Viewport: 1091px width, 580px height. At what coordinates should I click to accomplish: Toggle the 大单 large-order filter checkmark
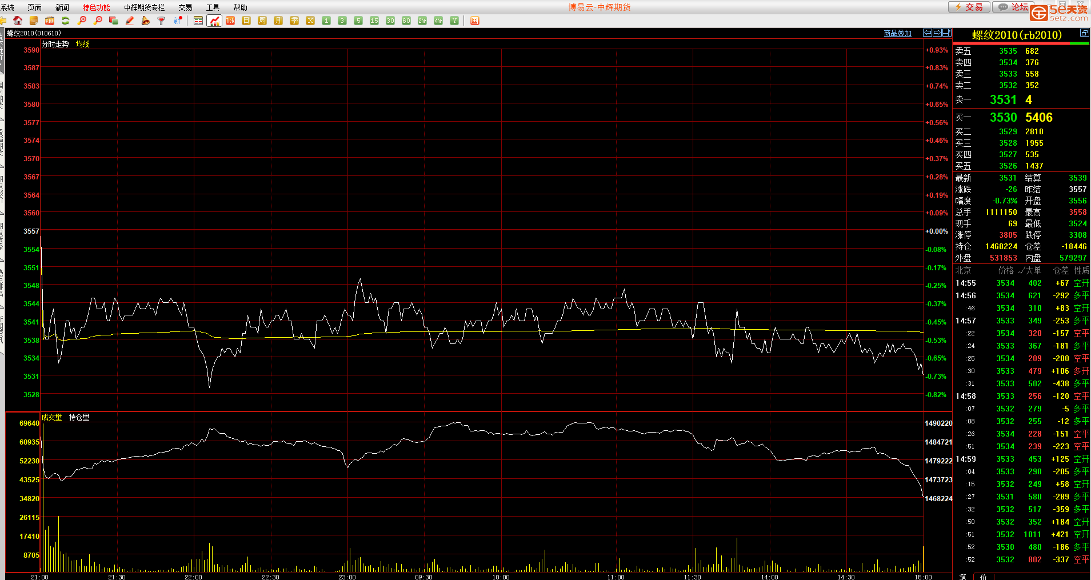coord(1021,270)
